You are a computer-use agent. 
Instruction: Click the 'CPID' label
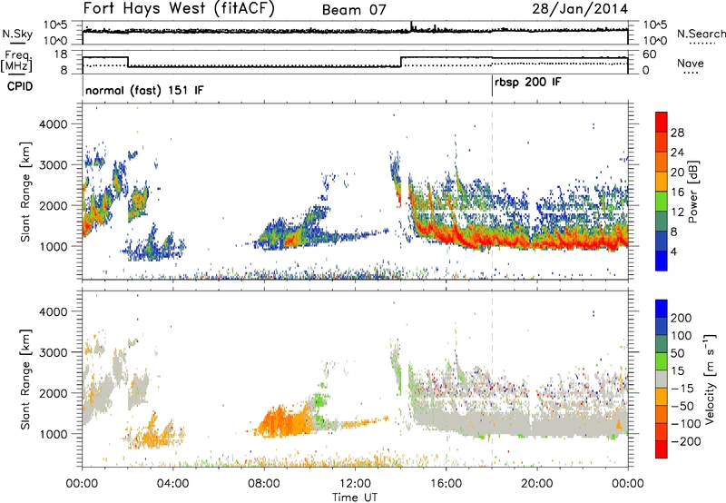coord(20,86)
